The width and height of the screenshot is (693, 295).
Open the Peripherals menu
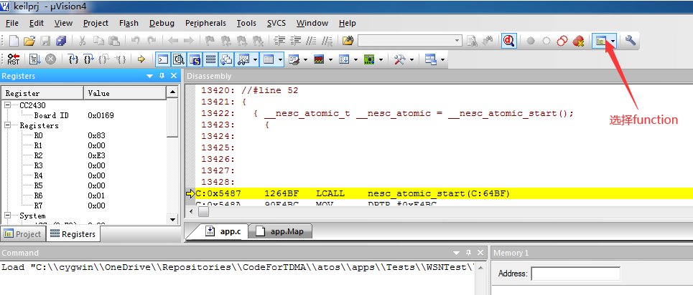(205, 23)
